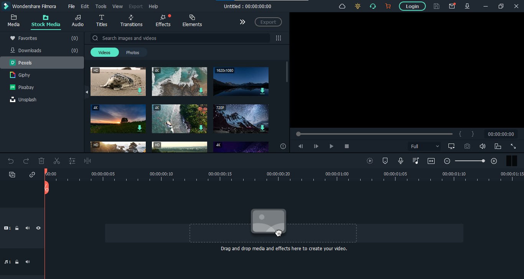Click the add marker shield icon
Screen dimensions: 524x279
coord(385,161)
